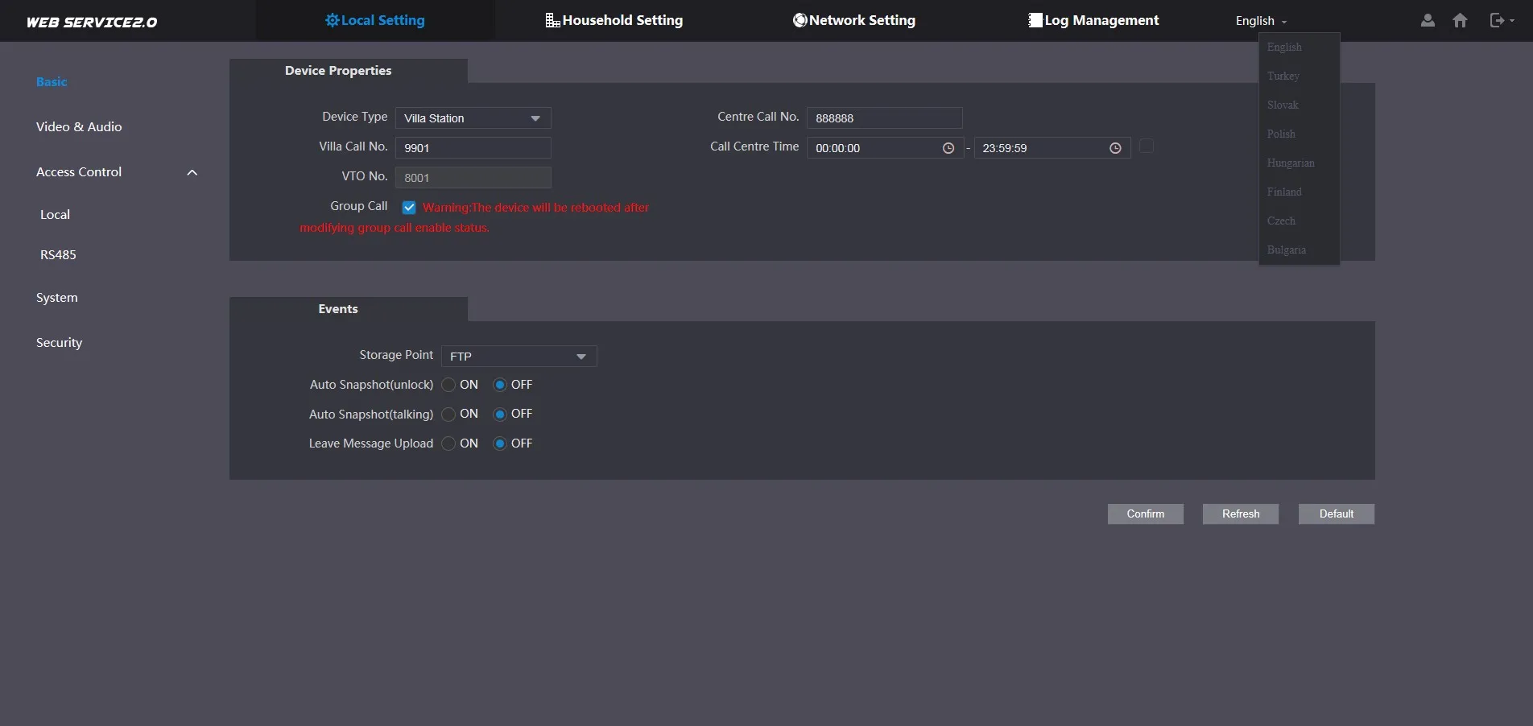Select the Device Properties panel header
This screenshot has width=1533, height=726.
[x=349, y=71]
